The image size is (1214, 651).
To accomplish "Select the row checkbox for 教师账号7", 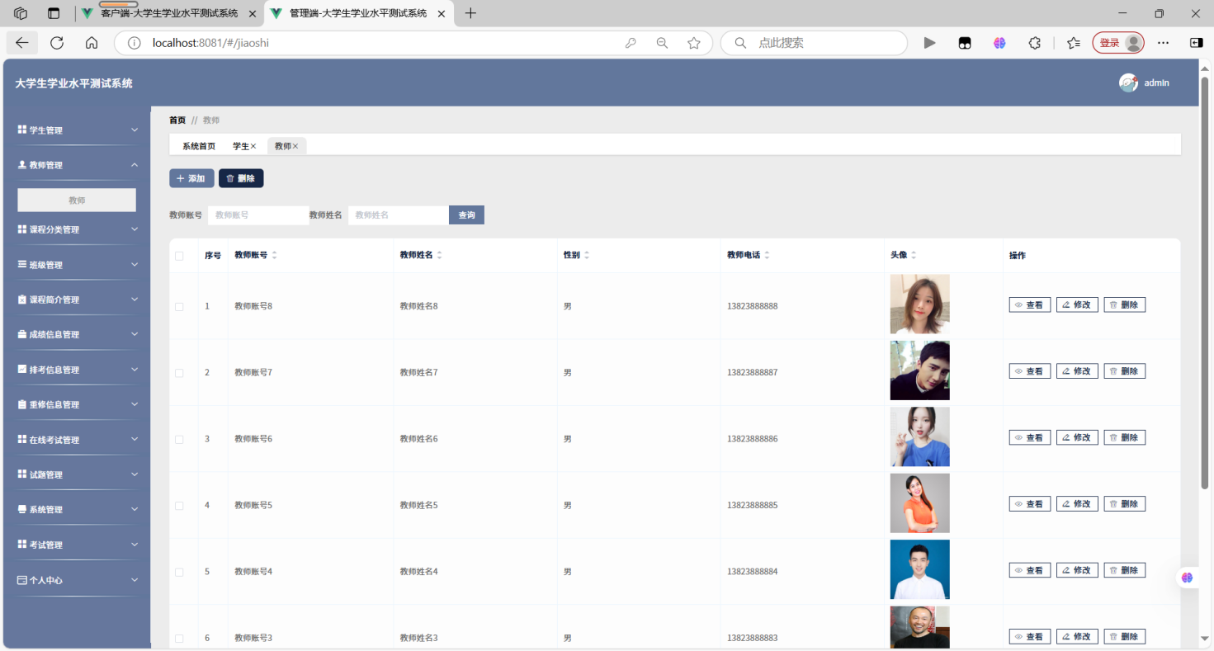I will [x=179, y=373].
